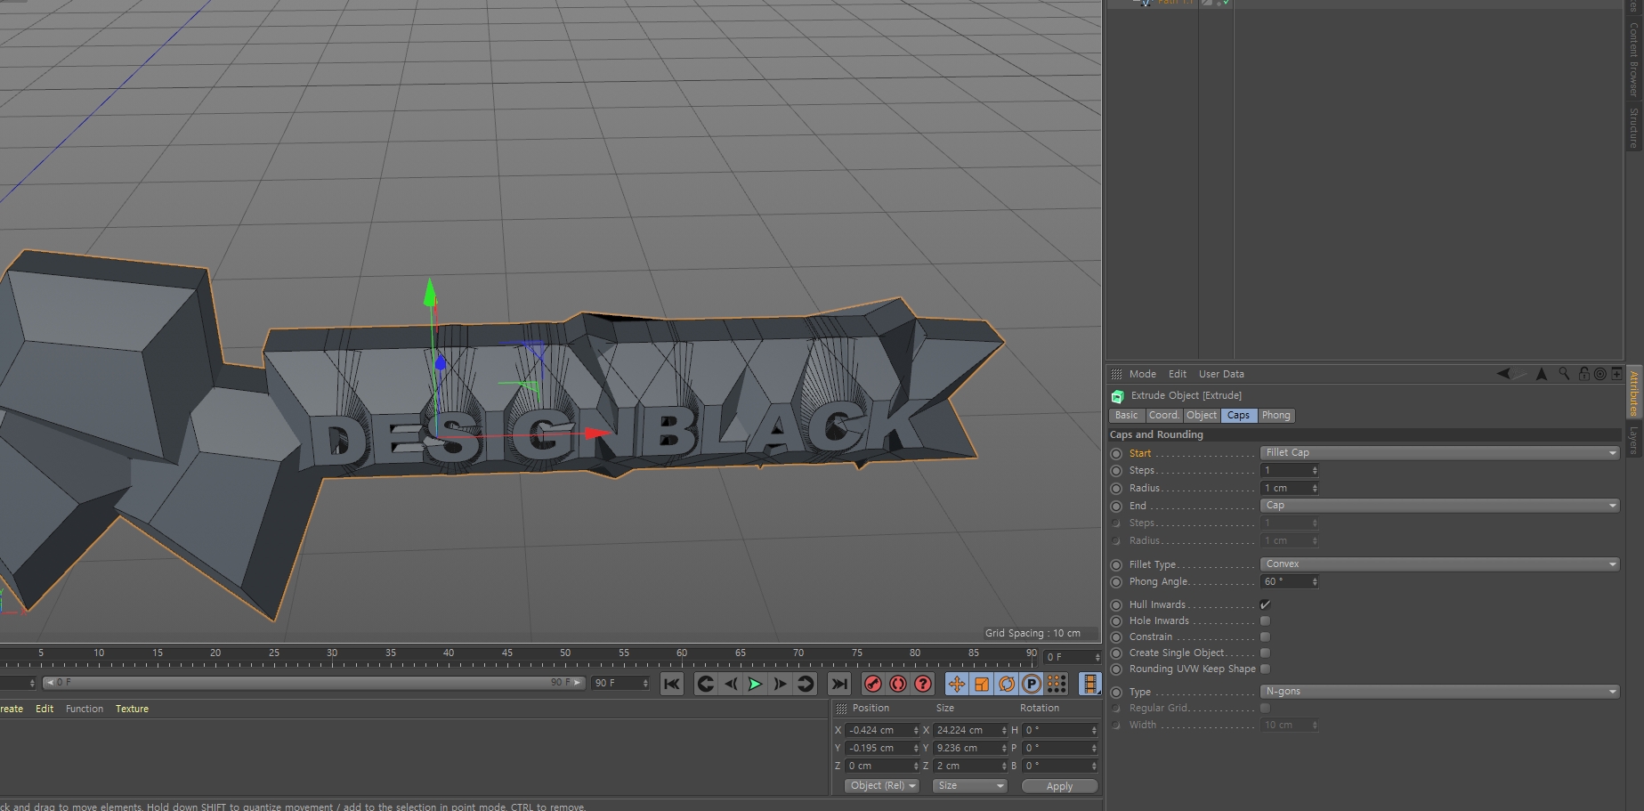Click the start Radius 1 cm stepper
Image resolution: width=1644 pixels, height=811 pixels.
[1315, 489]
